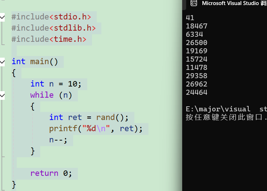Click output value 29358 in console
Screen dimensions: 267x191
click(x=197, y=76)
